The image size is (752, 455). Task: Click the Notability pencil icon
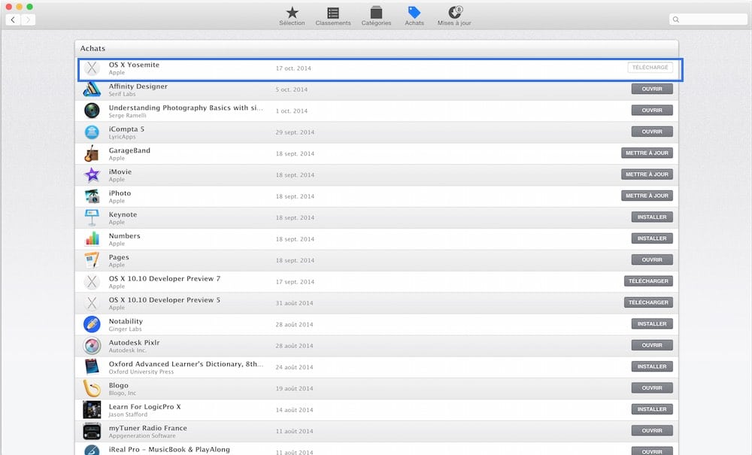92,324
